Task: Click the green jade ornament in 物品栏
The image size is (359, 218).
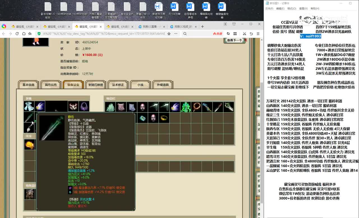Action: [185, 107]
